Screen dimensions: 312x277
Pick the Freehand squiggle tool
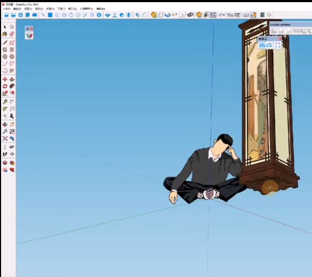coord(12,42)
